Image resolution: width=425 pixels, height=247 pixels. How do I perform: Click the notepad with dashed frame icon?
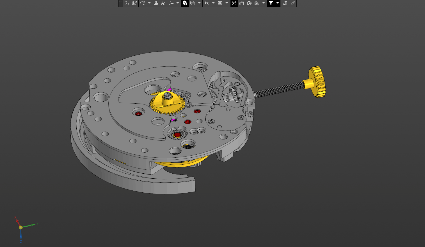(242, 3)
